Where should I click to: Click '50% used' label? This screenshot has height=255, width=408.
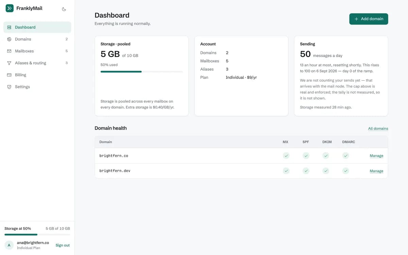coord(109,65)
